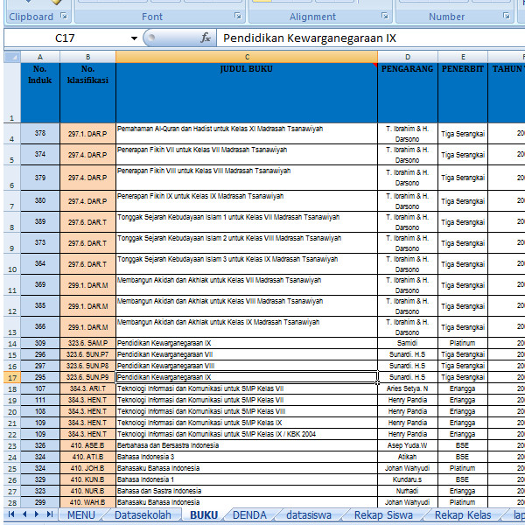Switch to Rekap Kelas sheet tab
This screenshot has width=525, height=525.
463,515
